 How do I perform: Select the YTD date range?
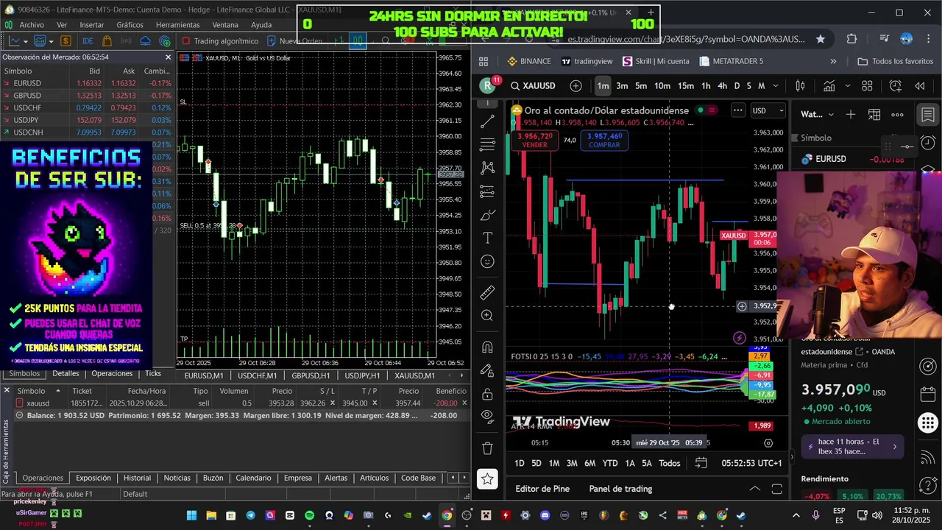[x=610, y=463]
